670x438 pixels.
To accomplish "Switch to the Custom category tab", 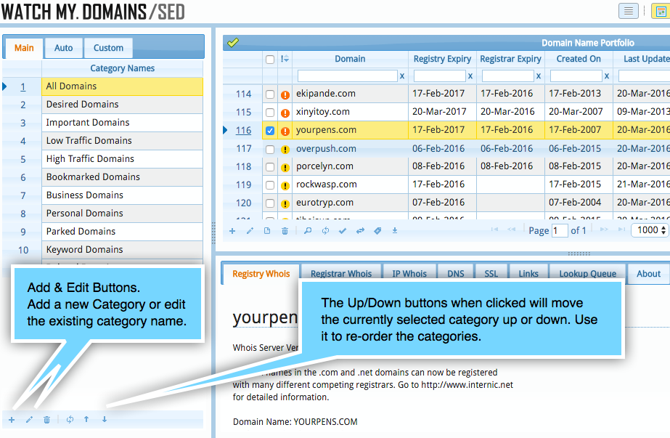I will coord(109,48).
